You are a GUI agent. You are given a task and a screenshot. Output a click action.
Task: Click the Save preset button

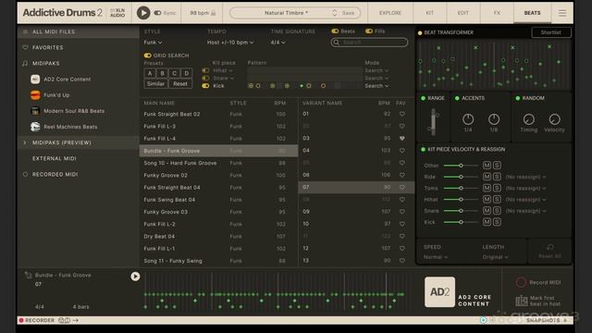pyautogui.click(x=348, y=13)
